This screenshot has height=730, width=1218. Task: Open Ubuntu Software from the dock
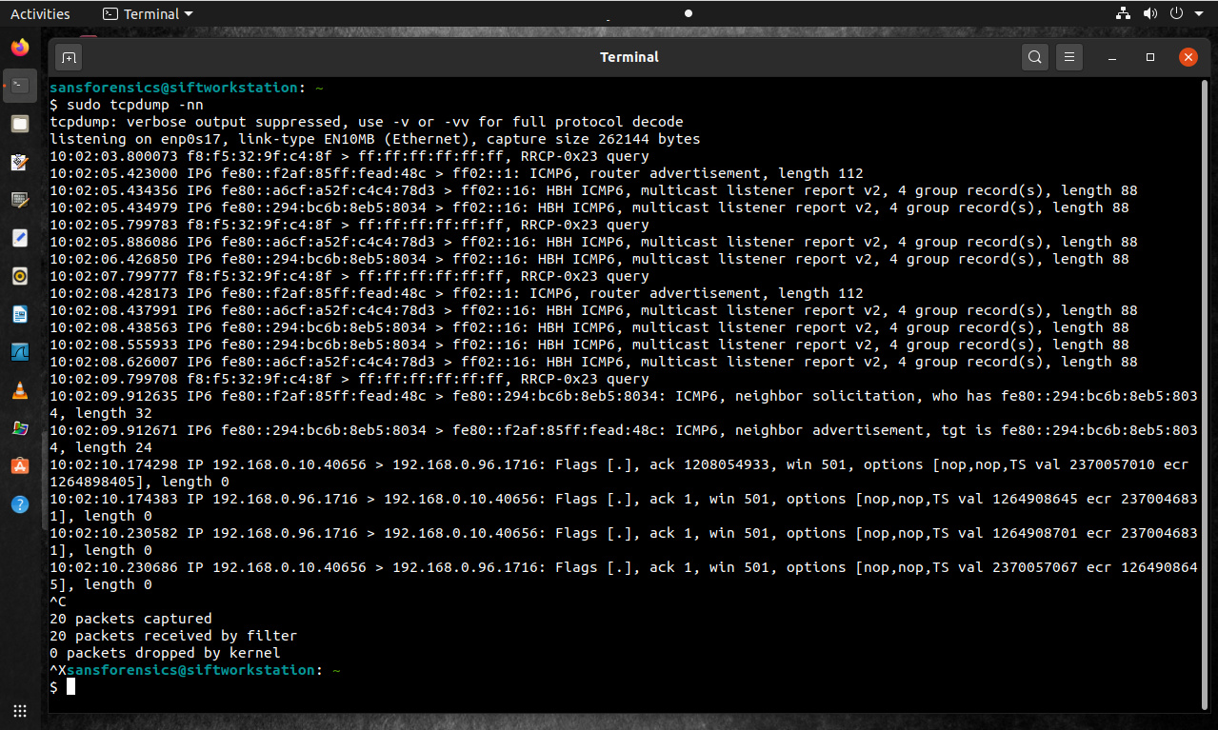point(20,466)
